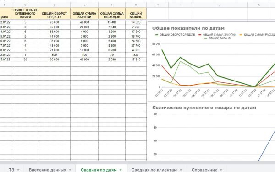Select cell with value 43 000

coord(55,45)
